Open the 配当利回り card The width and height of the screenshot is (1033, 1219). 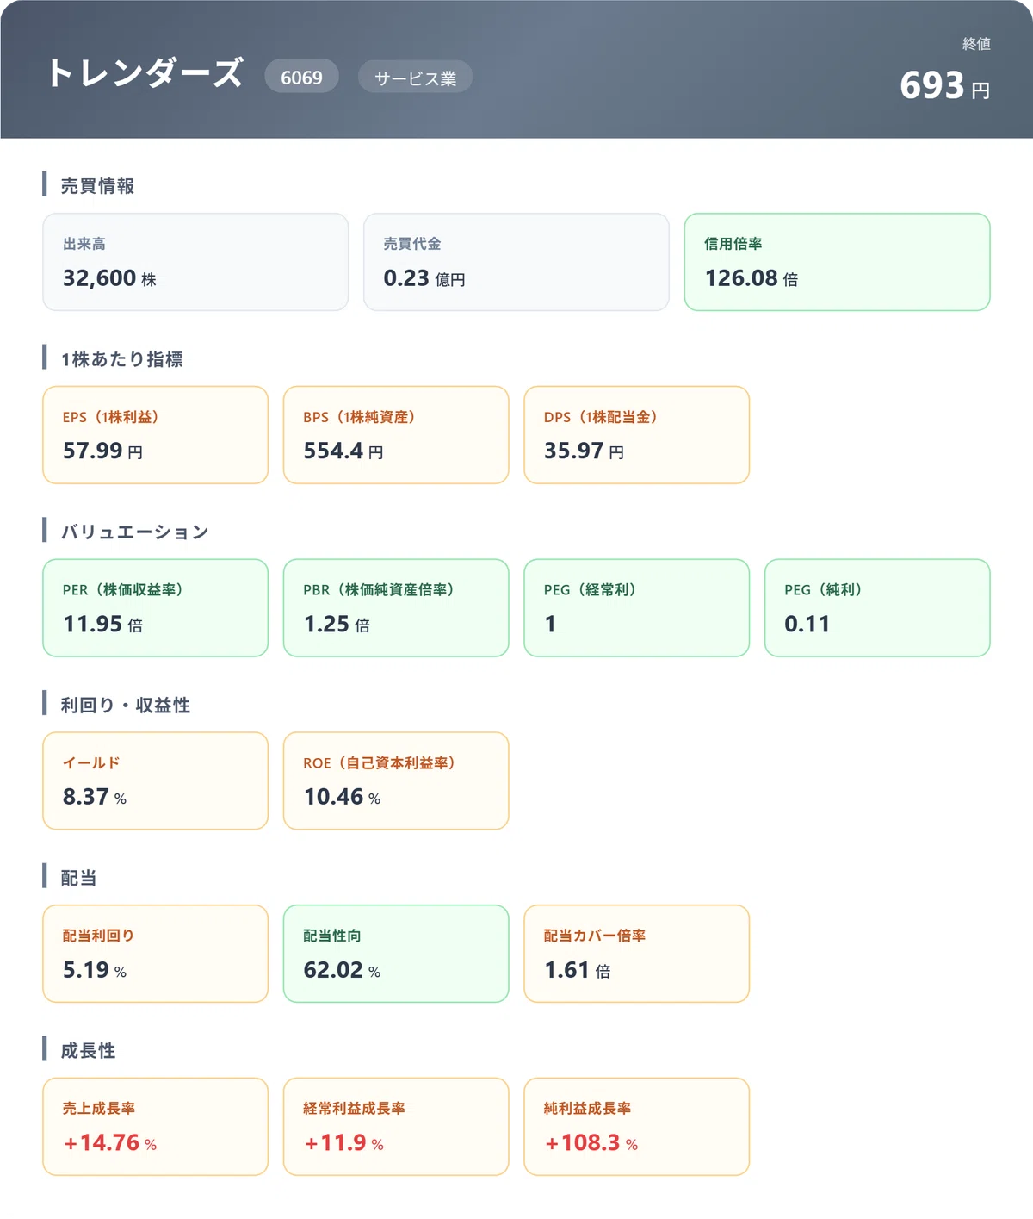156,954
